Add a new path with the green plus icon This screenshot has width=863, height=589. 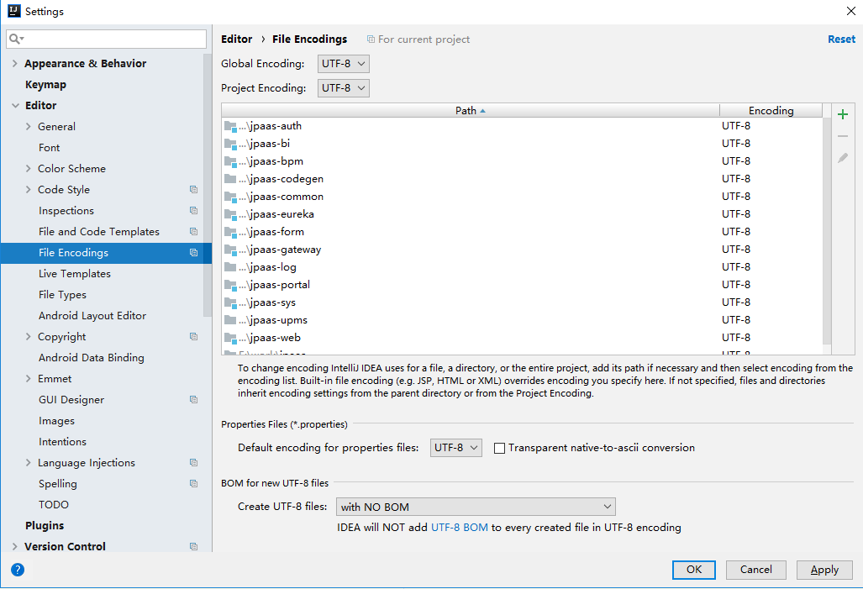[x=842, y=114]
